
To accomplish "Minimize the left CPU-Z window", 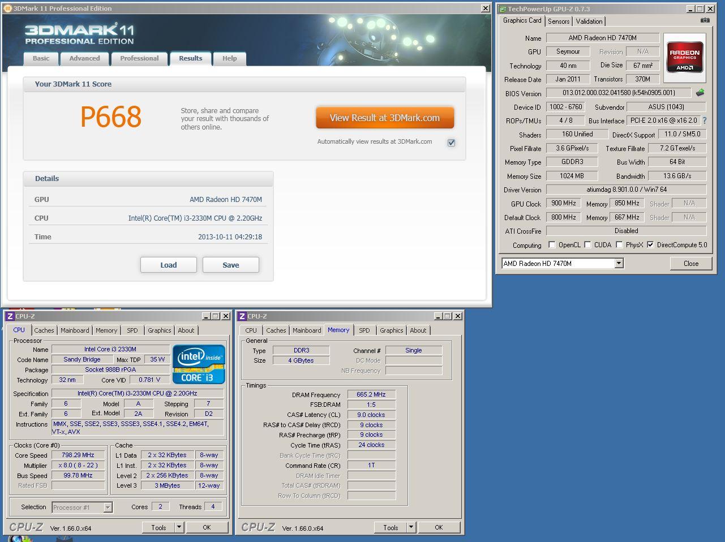I will (x=206, y=316).
